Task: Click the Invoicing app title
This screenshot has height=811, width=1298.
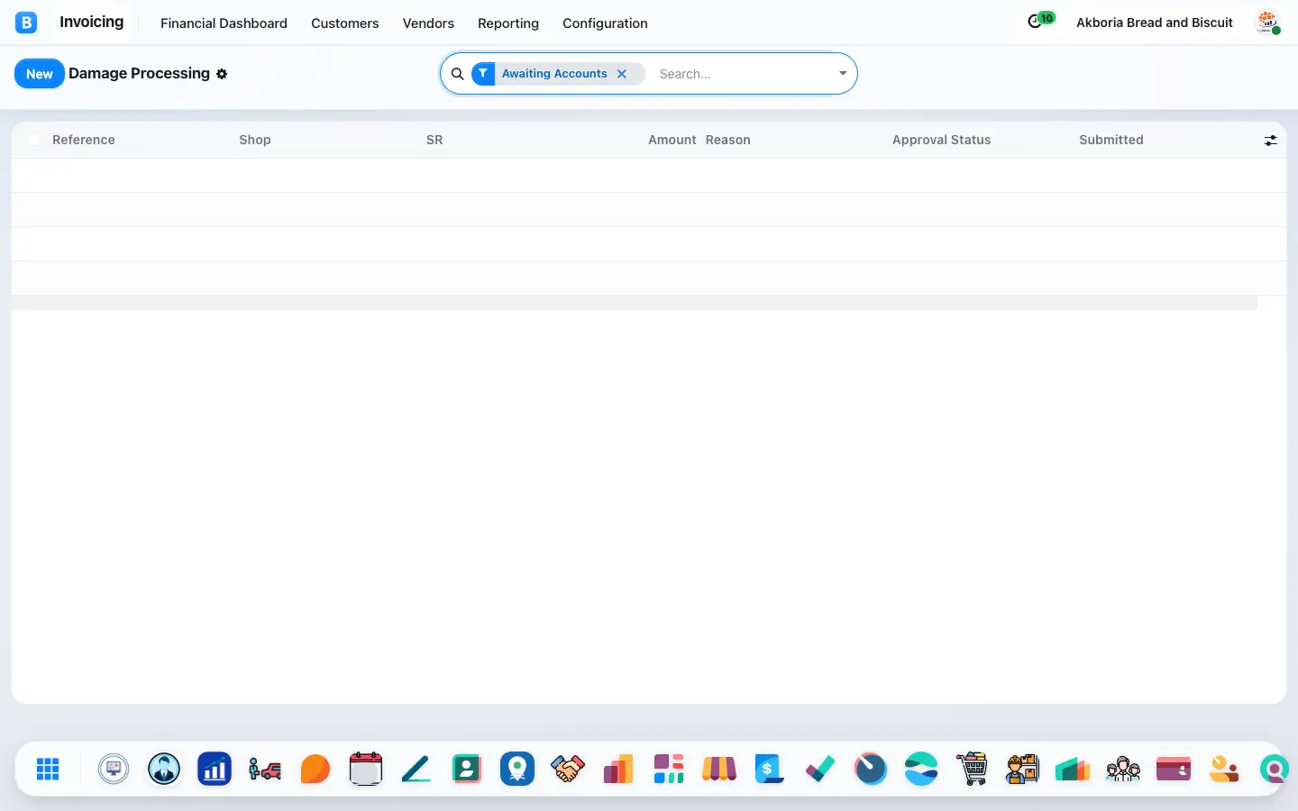Action: pos(92,22)
